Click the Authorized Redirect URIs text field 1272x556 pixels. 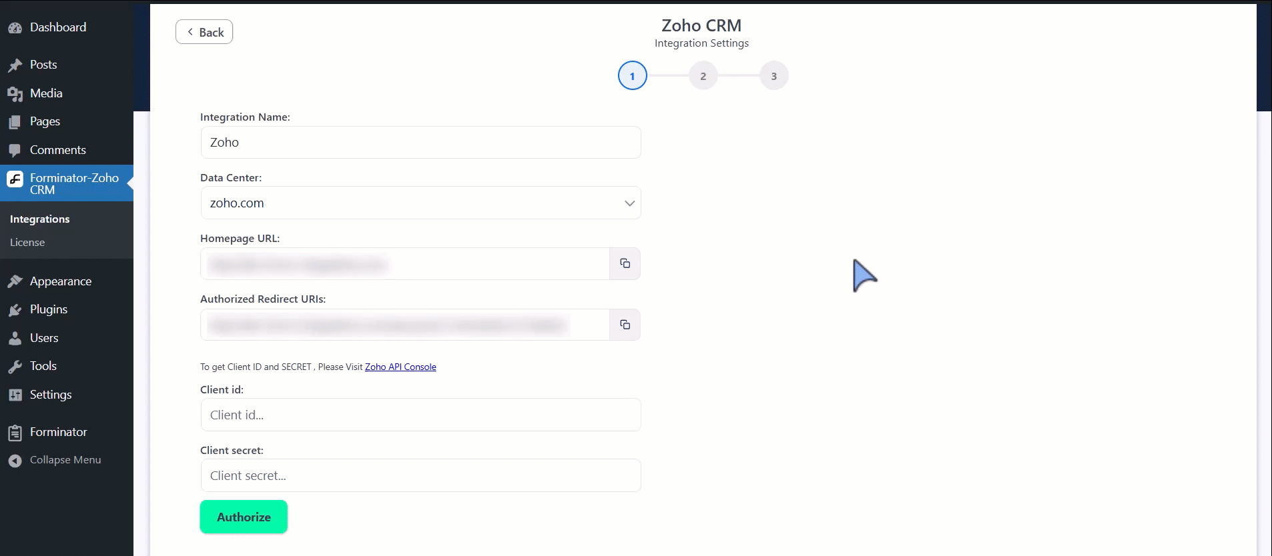[405, 325]
